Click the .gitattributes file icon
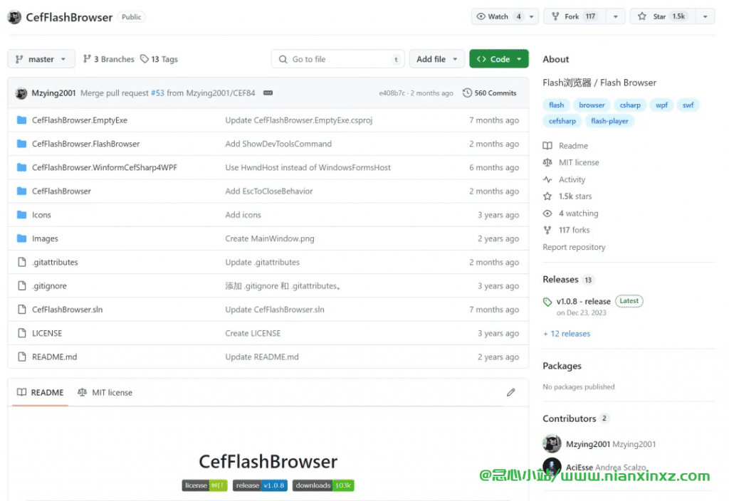The height and width of the screenshot is (501, 729). point(21,262)
